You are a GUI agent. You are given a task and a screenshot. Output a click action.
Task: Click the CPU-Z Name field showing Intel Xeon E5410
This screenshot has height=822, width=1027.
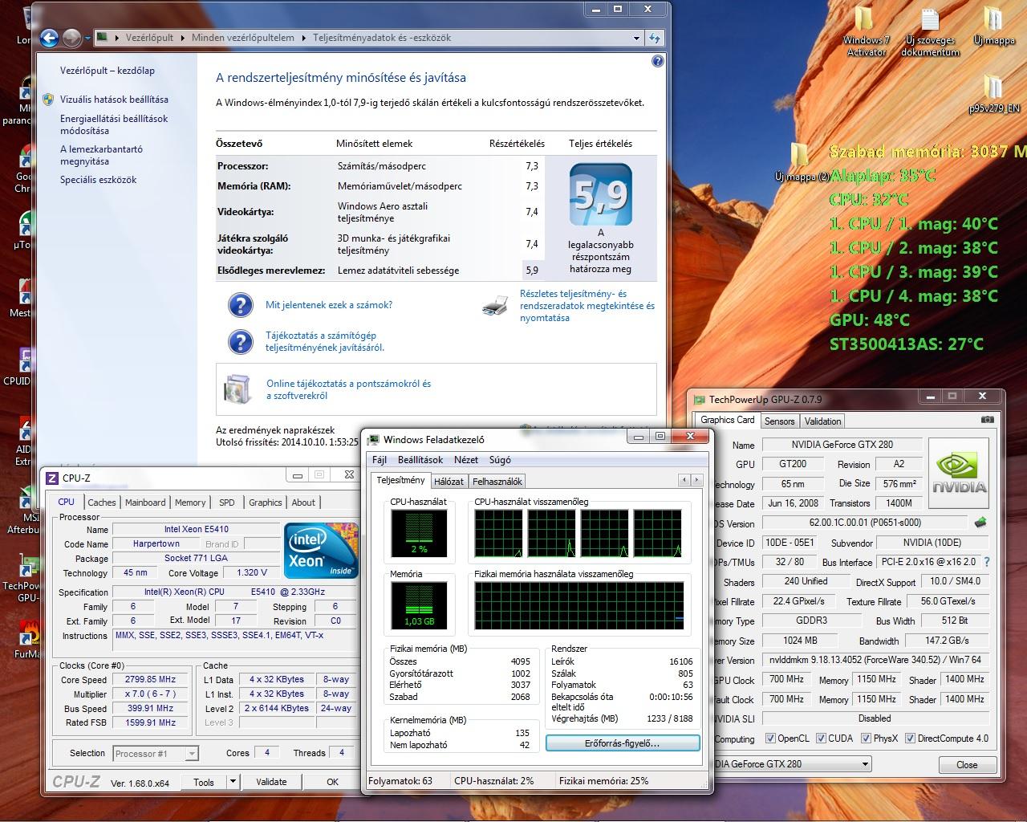coord(197,529)
